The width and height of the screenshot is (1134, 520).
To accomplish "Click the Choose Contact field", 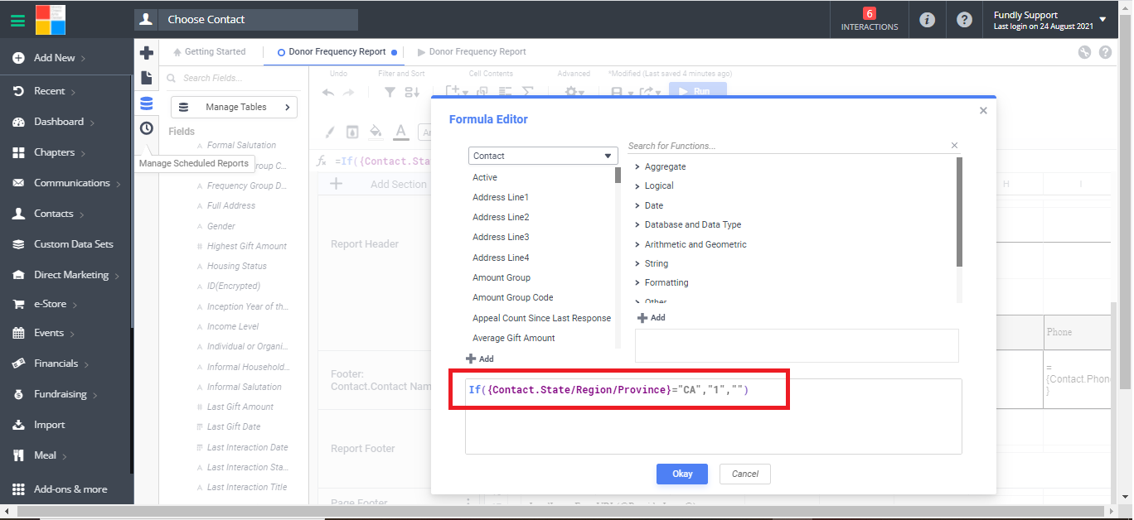I will tap(258, 19).
